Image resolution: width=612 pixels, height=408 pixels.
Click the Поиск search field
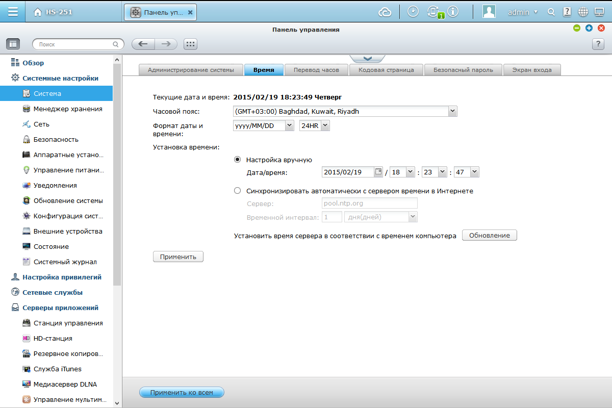(x=78, y=44)
